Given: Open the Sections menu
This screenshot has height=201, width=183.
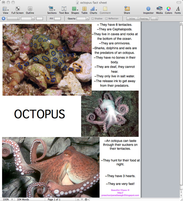Looking at the screenshot, I should click(52, 10).
